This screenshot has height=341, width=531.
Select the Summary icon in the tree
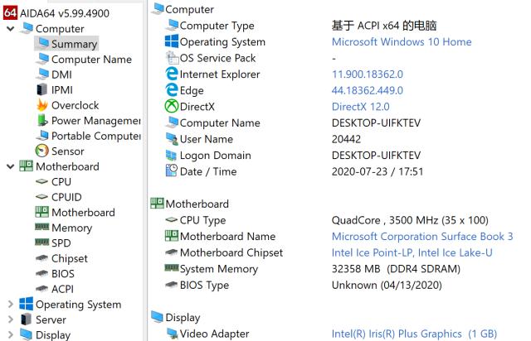coord(43,43)
